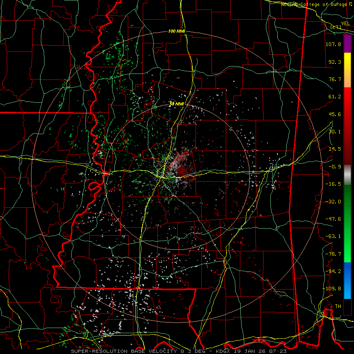
Task: Click the 92.3 velocity scale value
Action: (x=335, y=62)
